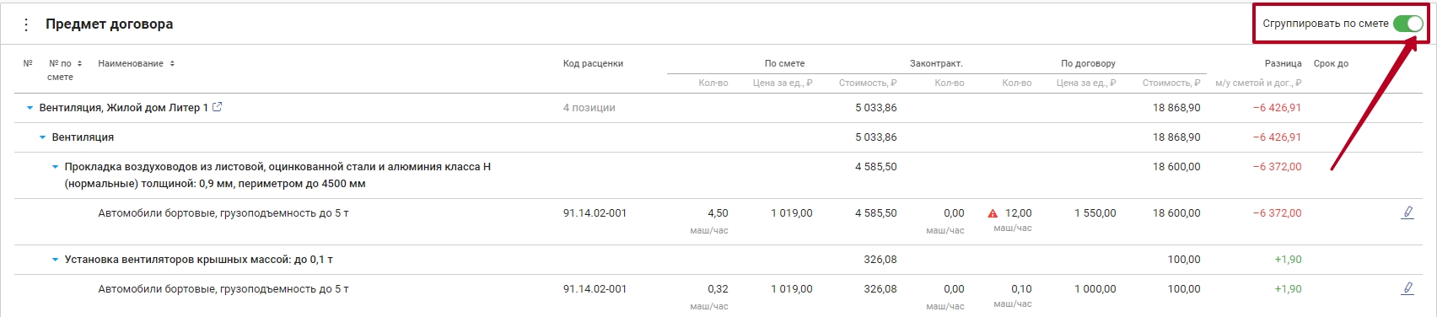Screen dimensions: 1437x317
Task: Click the Сгруппировать по смете label
Action: [1326, 24]
